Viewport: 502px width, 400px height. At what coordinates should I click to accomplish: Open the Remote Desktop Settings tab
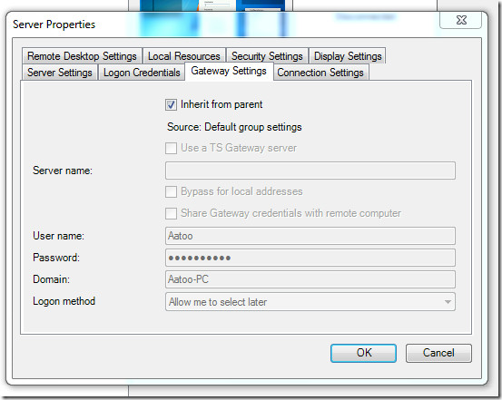coord(82,56)
